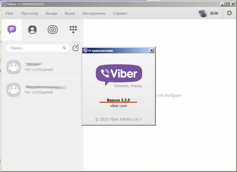Open settings gear icon
The height and width of the screenshot is (172, 237).
coord(229,13)
